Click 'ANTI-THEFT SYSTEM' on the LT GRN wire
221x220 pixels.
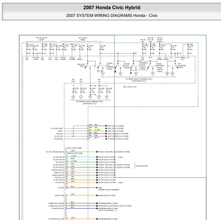[115, 131]
